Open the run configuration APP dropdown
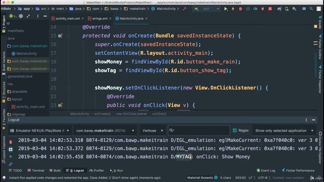 pyautogui.click(x=207, y=9)
